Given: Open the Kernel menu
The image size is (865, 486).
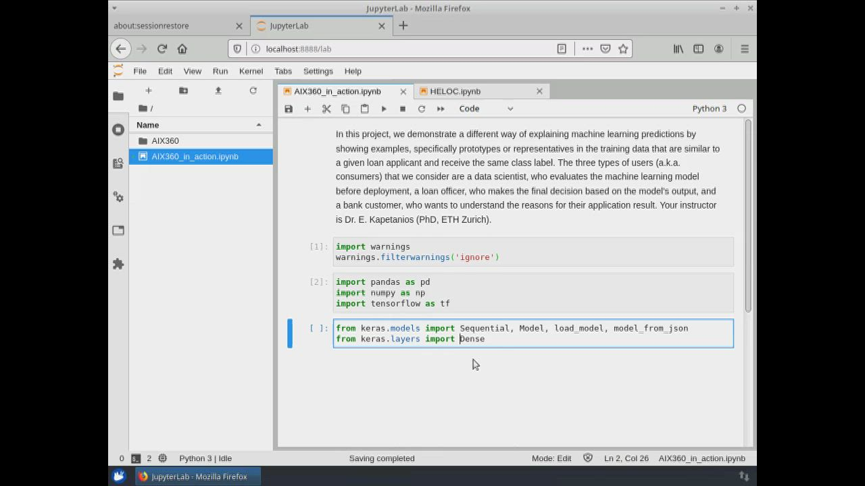Looking at the screenshot, I should tap(251, 71).
